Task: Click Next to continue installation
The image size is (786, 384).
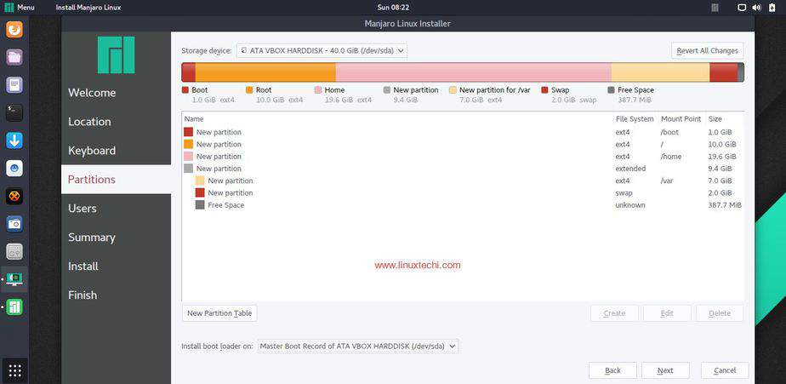Action: pos(665,370)
